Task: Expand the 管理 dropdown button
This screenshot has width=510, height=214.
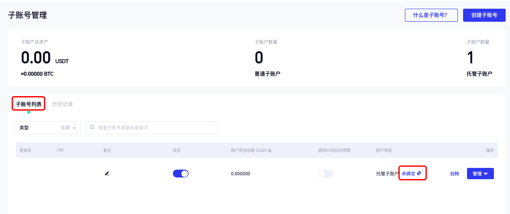Action: (x=480, y=174)
